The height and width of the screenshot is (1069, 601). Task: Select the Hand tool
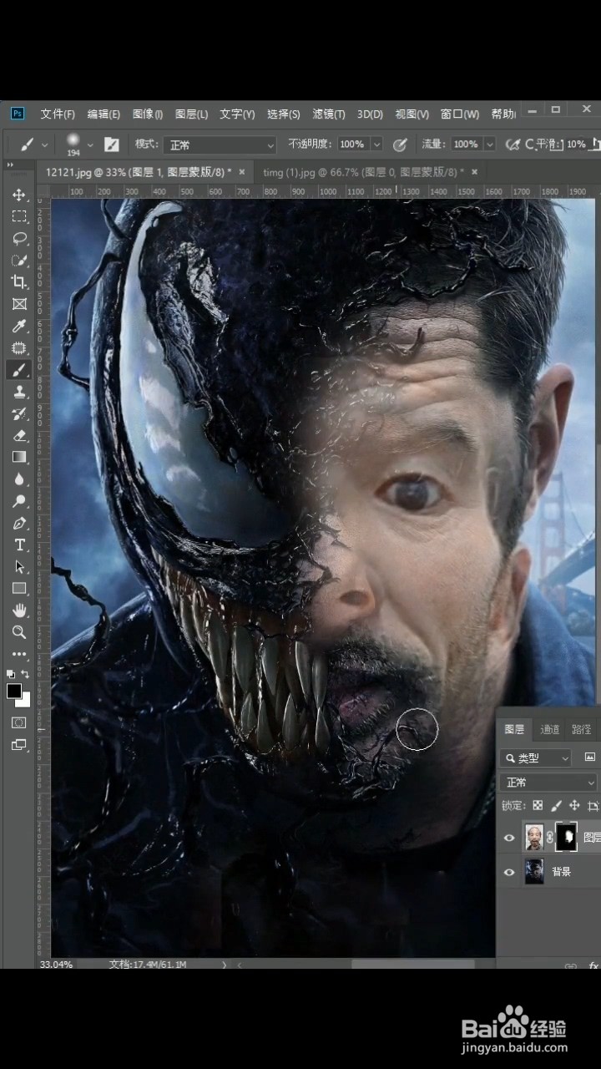coord(19,610)
